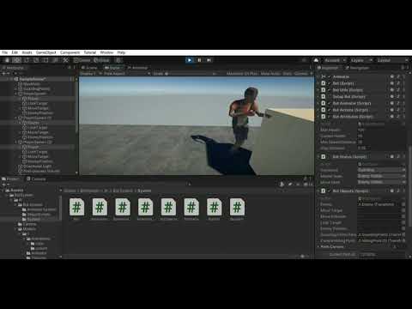Expand the Path Corners foldout
The image size is (412, 309).
[318, 246]
